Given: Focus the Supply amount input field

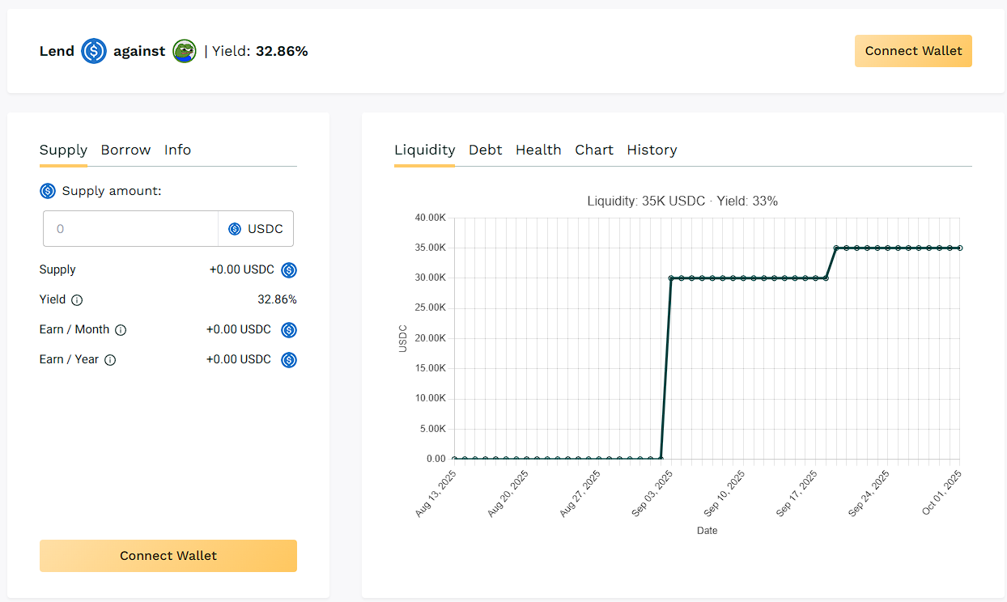Looking at the screenshot, I should click(x=131, y=229).
